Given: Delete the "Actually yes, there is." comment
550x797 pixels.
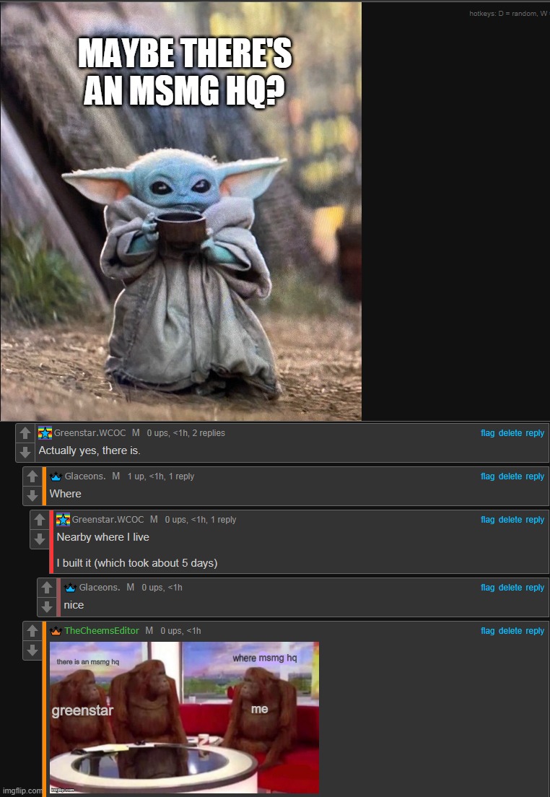Looking at the screenshot, I should [x=510, y=433].
